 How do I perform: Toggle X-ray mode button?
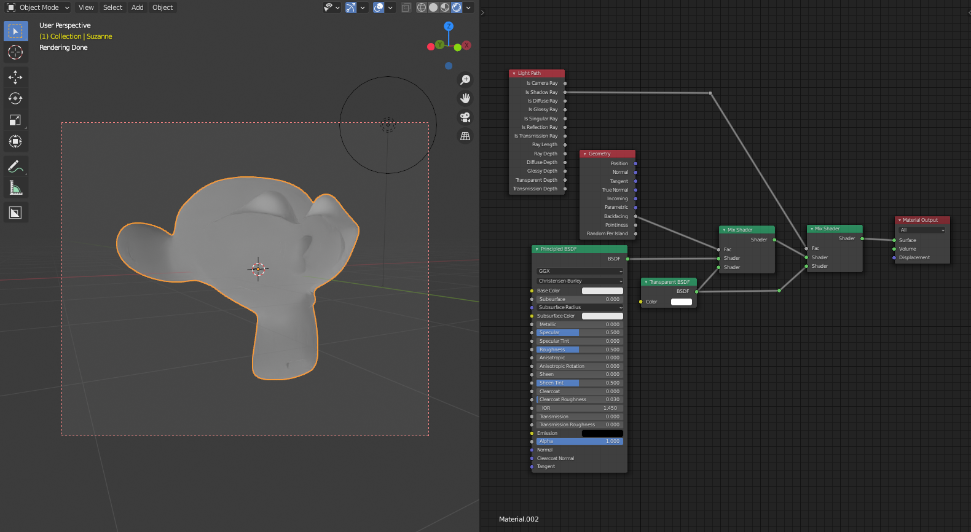(406, 7)
